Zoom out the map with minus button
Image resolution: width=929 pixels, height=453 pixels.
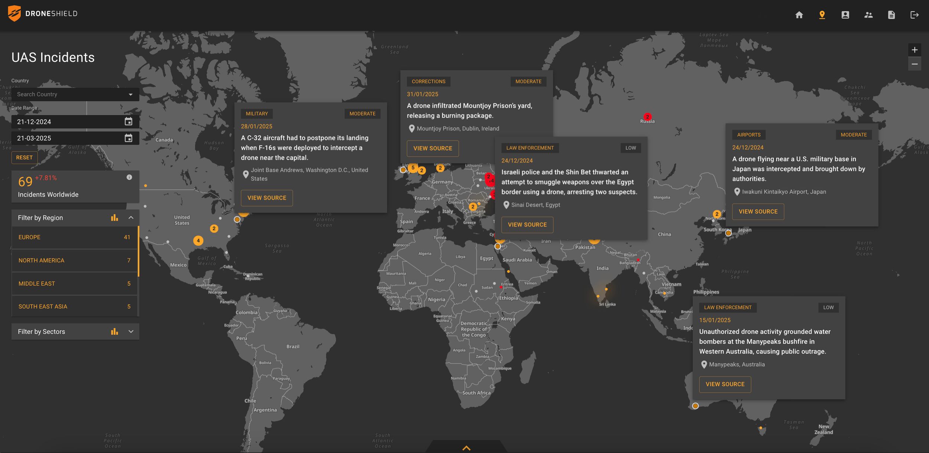tap(915, 64)
